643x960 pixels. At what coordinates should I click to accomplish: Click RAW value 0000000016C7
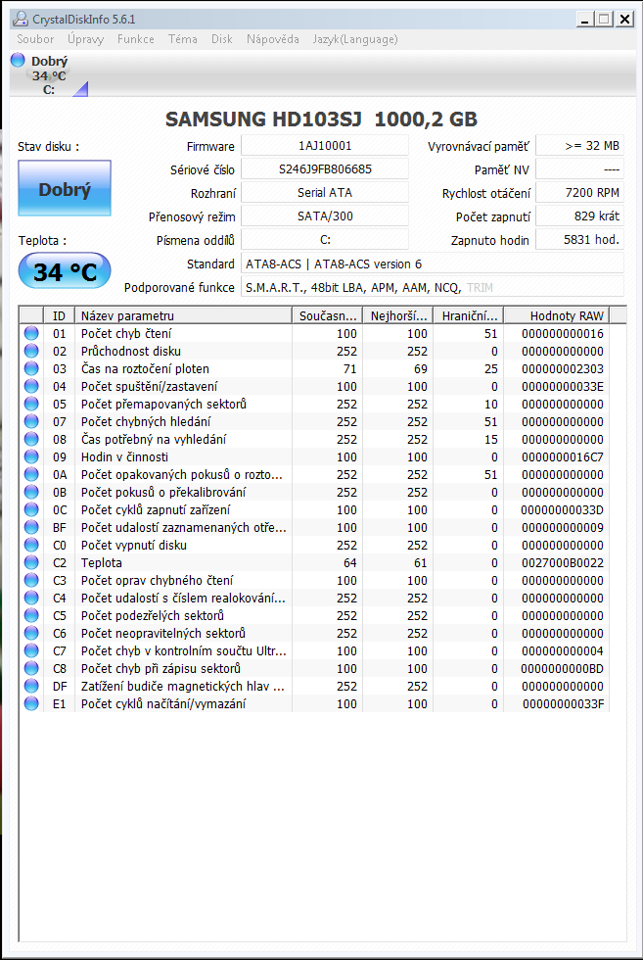562,456
